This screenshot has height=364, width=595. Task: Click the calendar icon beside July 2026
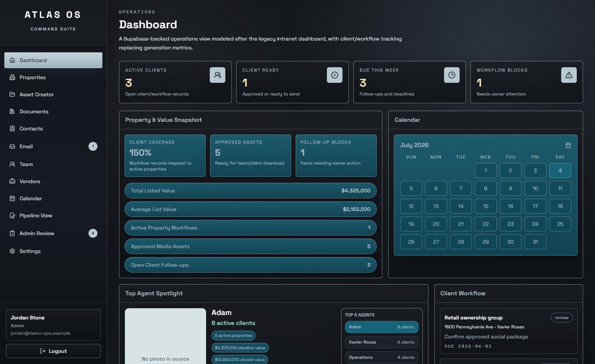568,145
